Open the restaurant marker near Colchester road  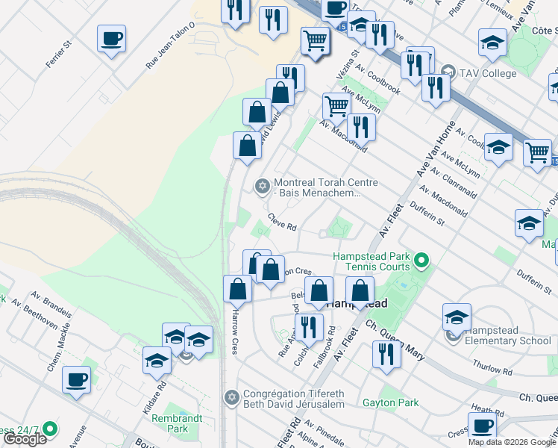click(x=310, y=329)
